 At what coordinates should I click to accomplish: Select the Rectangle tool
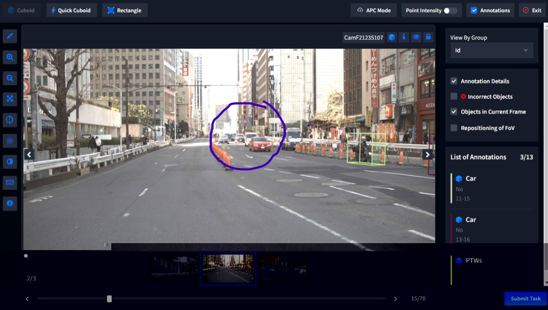tap(125, 10)
